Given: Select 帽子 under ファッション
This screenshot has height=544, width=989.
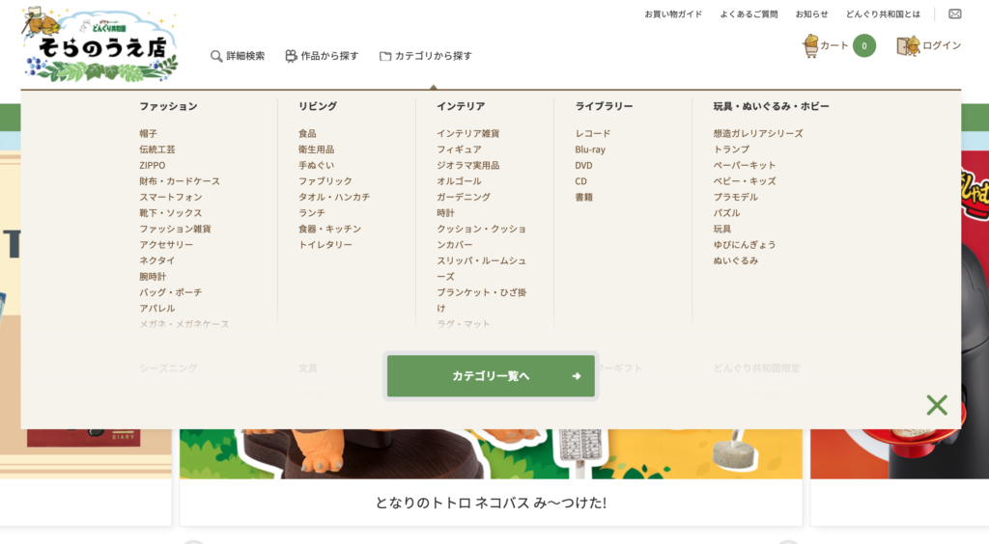Looking at the screenshot, I should tap(148, 133).
